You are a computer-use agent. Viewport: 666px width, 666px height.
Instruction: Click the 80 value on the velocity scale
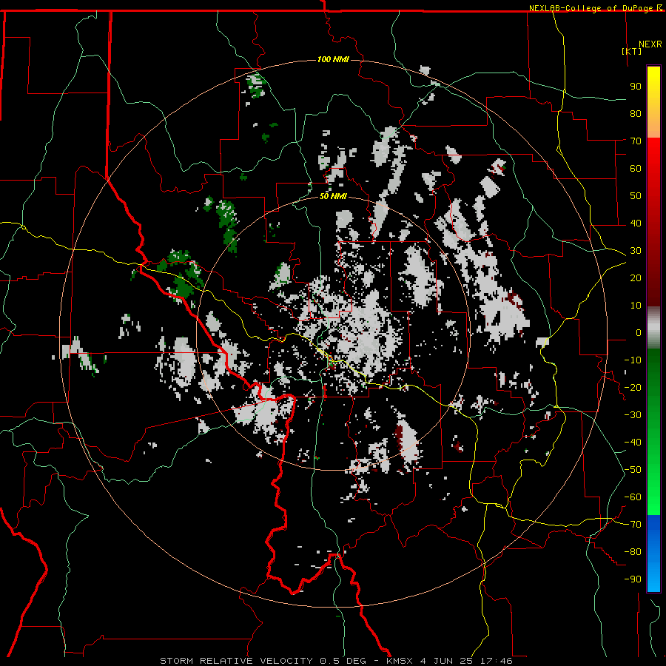point(636,113)
